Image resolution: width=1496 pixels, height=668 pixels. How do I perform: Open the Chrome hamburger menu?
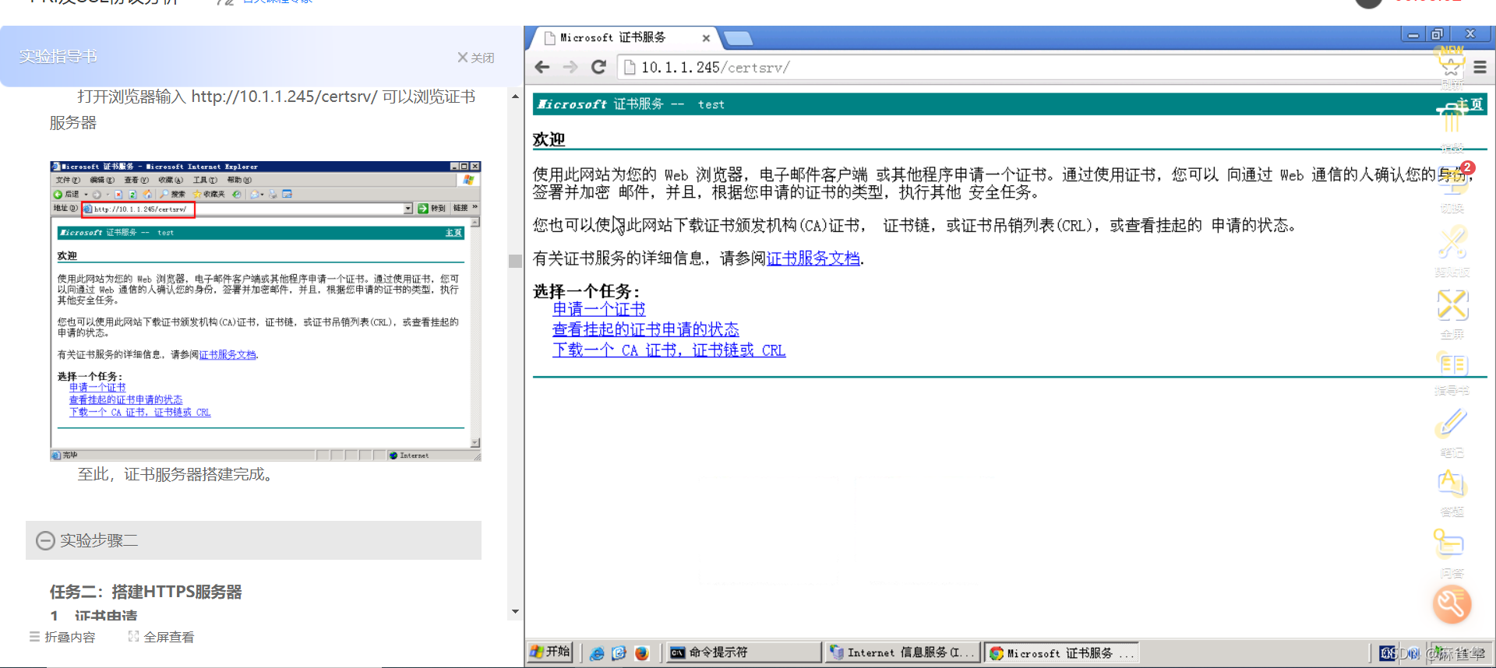pyautogui.click(x=1480, y=68)
